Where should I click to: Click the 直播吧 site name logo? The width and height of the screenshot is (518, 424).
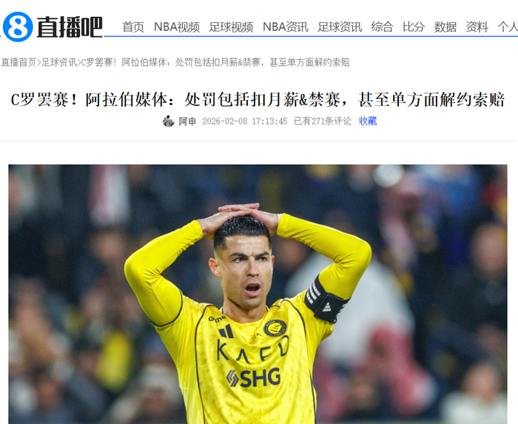click(x=70, y=27)
